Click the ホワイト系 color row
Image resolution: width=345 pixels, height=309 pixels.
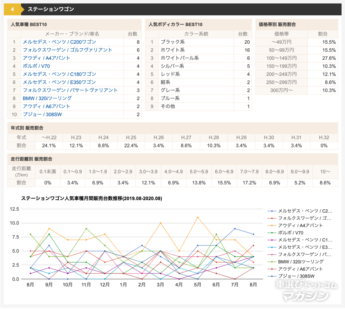(x=199, y=50)
